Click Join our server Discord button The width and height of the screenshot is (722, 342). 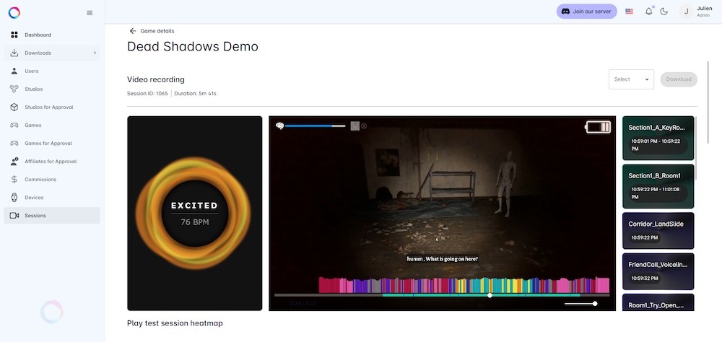click(586, 12)
